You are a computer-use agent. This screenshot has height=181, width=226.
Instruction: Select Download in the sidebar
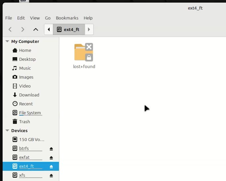pos(29,95)
